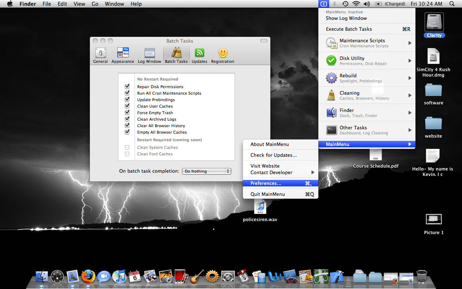The image size is (462, 289).
Task: Toggle Force Empty Trash checkbox
Action: pyautogui.click(x=127, y=113)
